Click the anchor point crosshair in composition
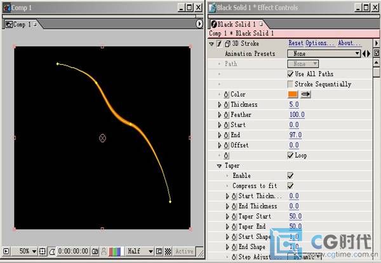 pos(102,138)
